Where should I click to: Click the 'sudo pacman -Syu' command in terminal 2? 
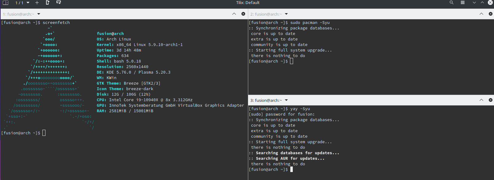pyautogui.click(x=310, y=23)
